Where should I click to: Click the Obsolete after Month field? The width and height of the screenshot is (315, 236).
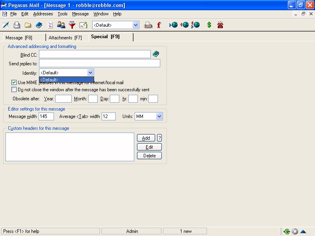(93, 99)
